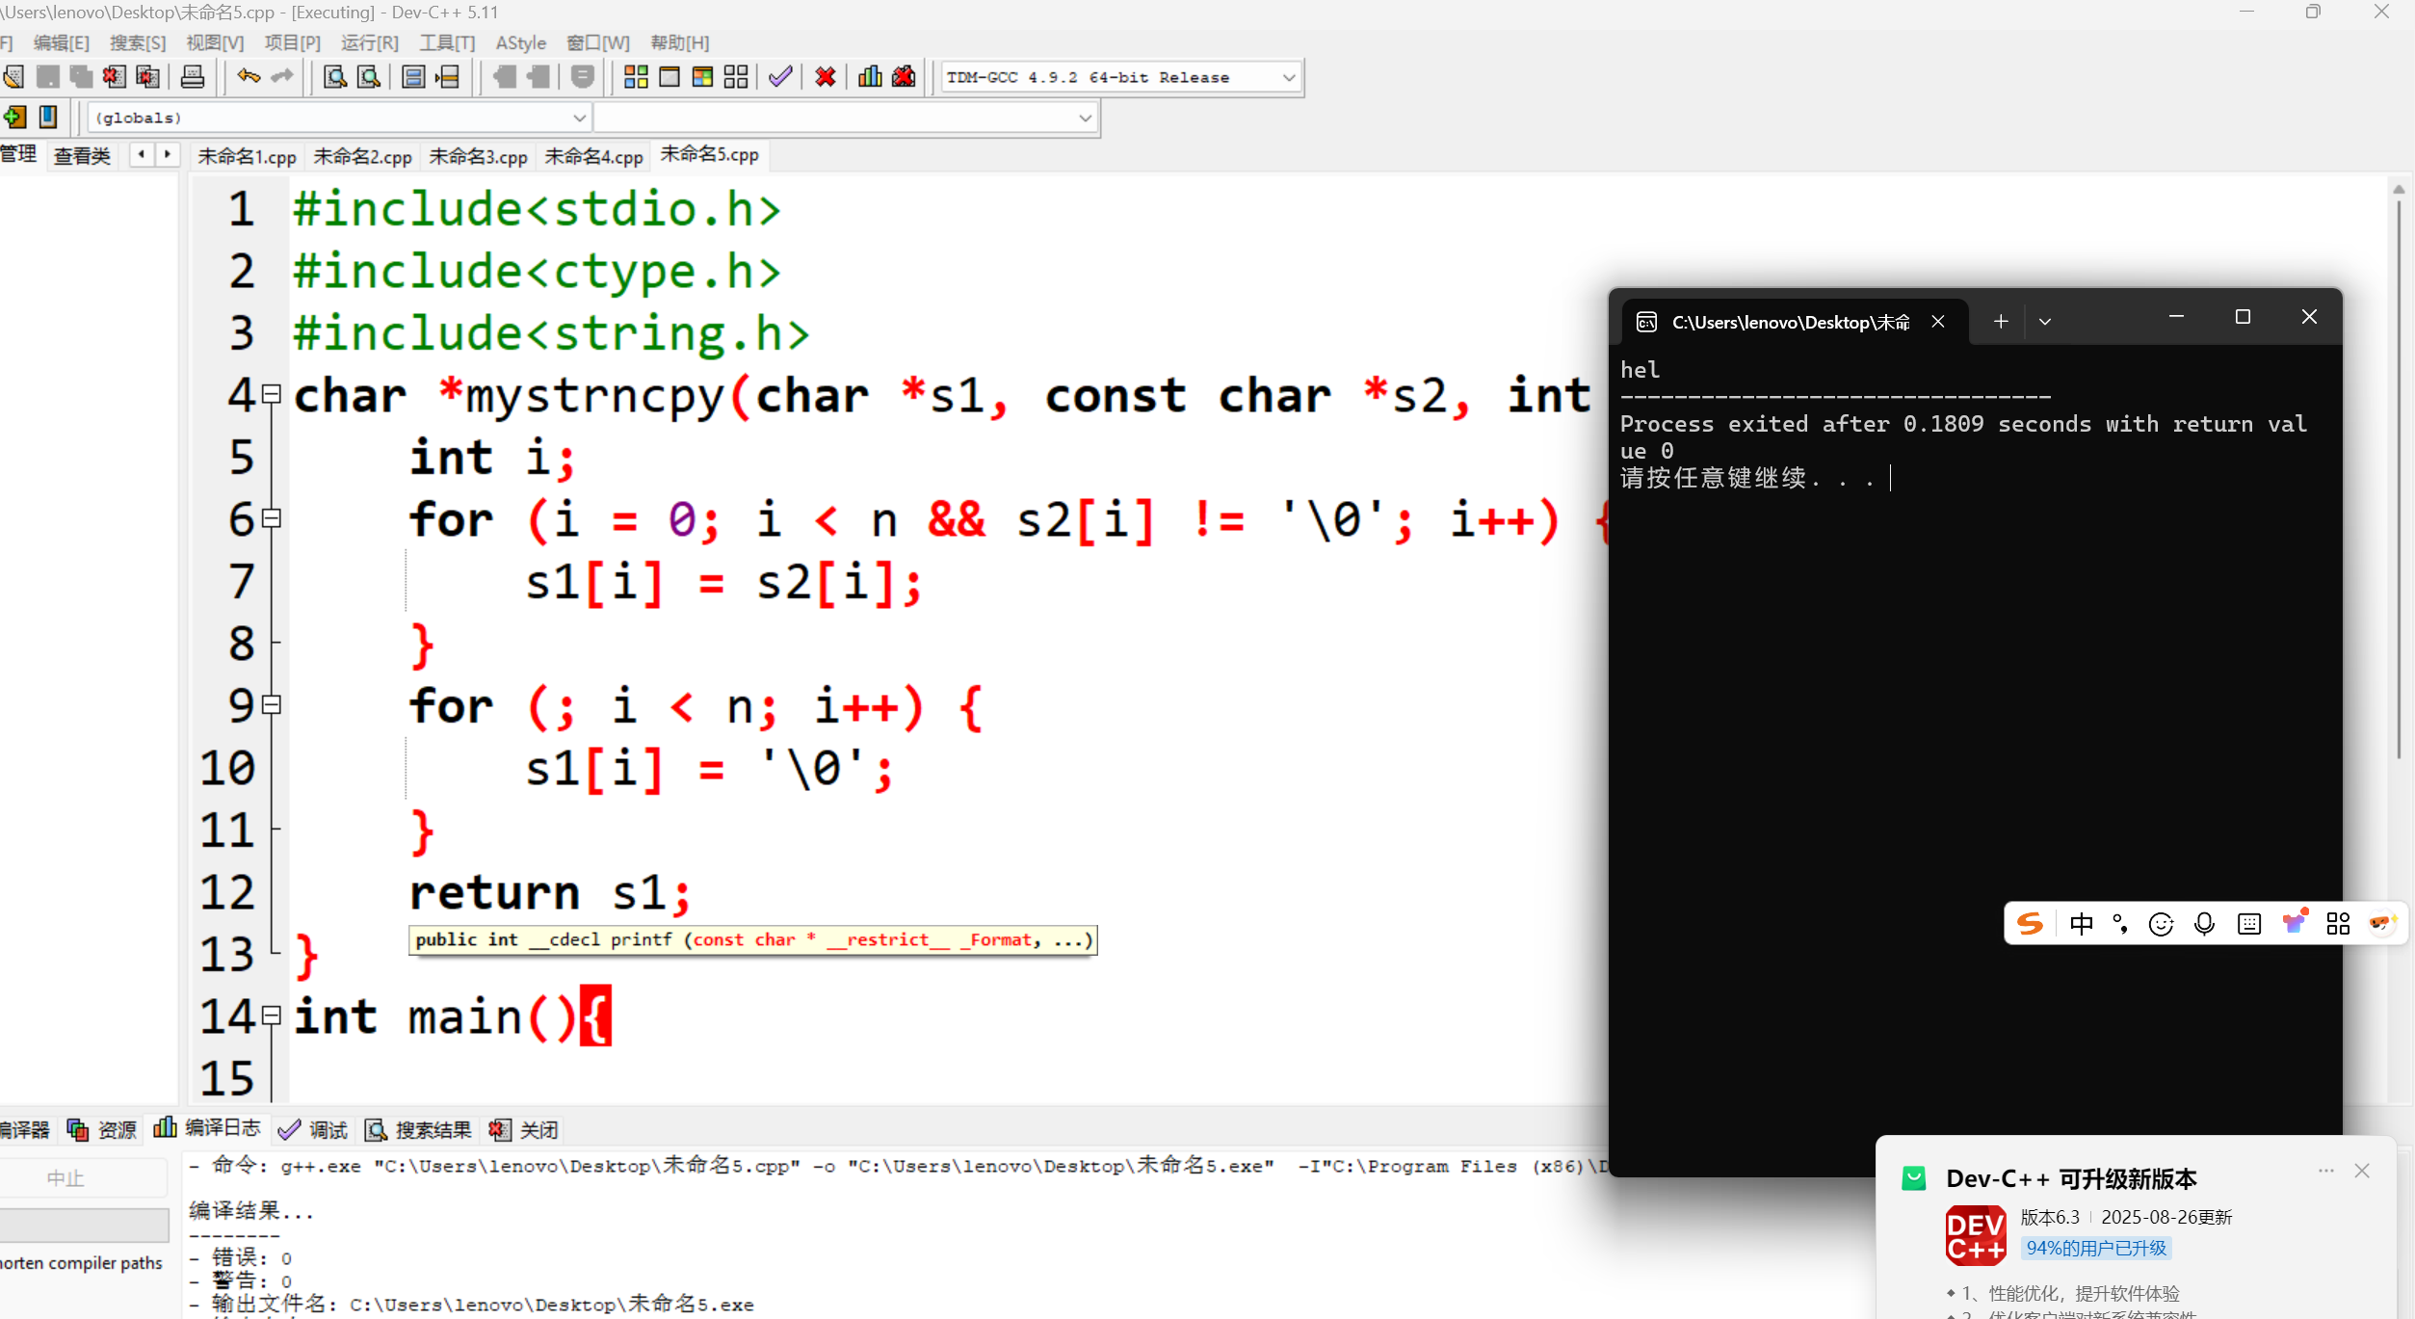This screenshot has height=1319, width=2415.
Task: Collapse the main function fold at line 14
Action: coord(272,1016)
